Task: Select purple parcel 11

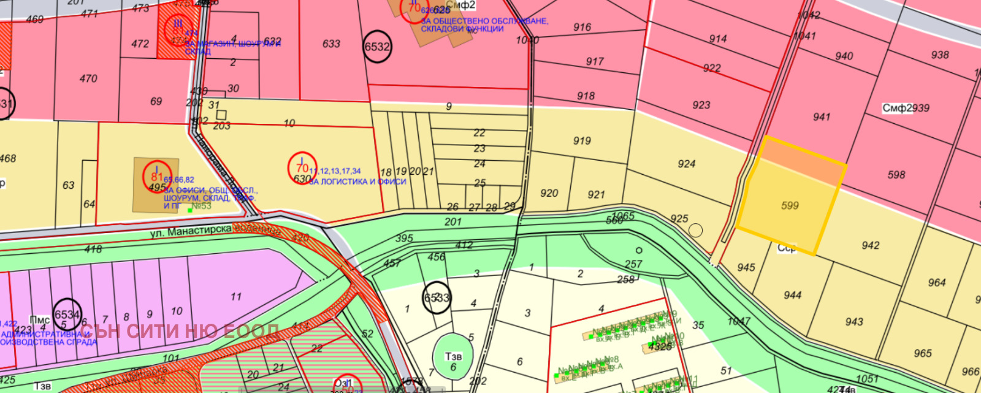Action: tap(236, 297)
